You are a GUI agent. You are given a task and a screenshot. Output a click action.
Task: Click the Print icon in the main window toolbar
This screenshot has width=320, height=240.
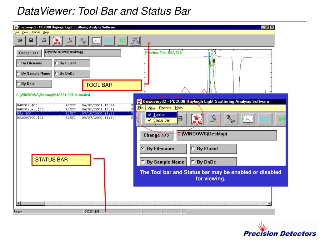[x=44, y=40]
